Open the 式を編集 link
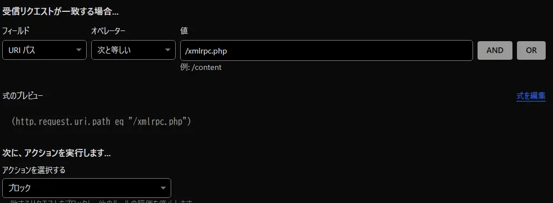 (x=531, y=96)
